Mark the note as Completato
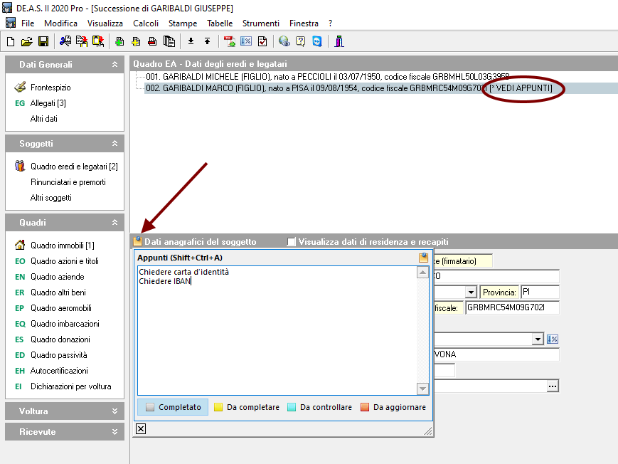 tap(172, 407)
